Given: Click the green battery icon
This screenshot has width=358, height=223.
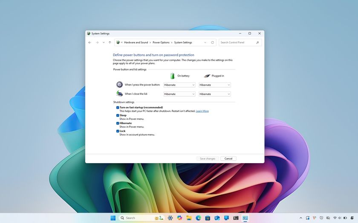Looking at the screenshot, I should click(x=172, y=76).
